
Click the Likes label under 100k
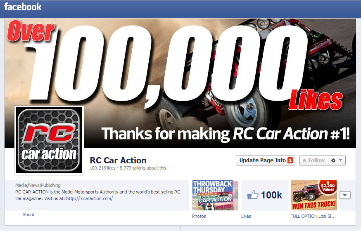pyautogui.click(x=246, y=216)
